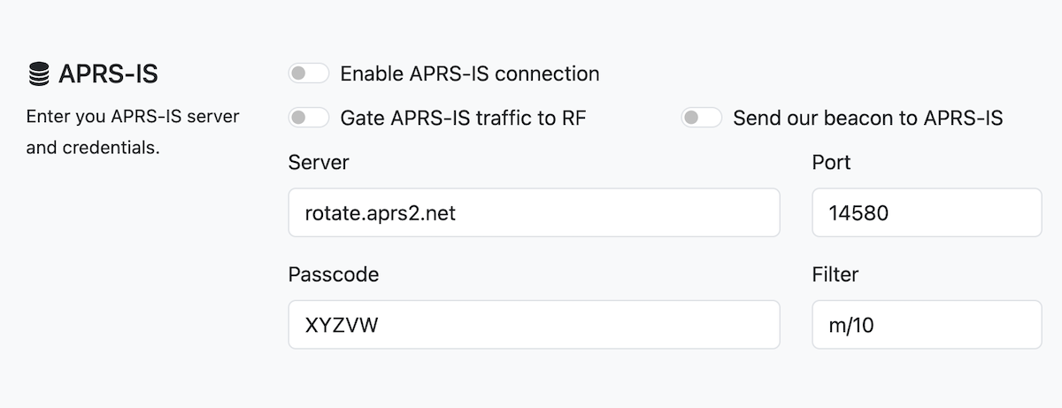
Task: Select the Filter field containing m/10
Action: [x=926, y=325]
